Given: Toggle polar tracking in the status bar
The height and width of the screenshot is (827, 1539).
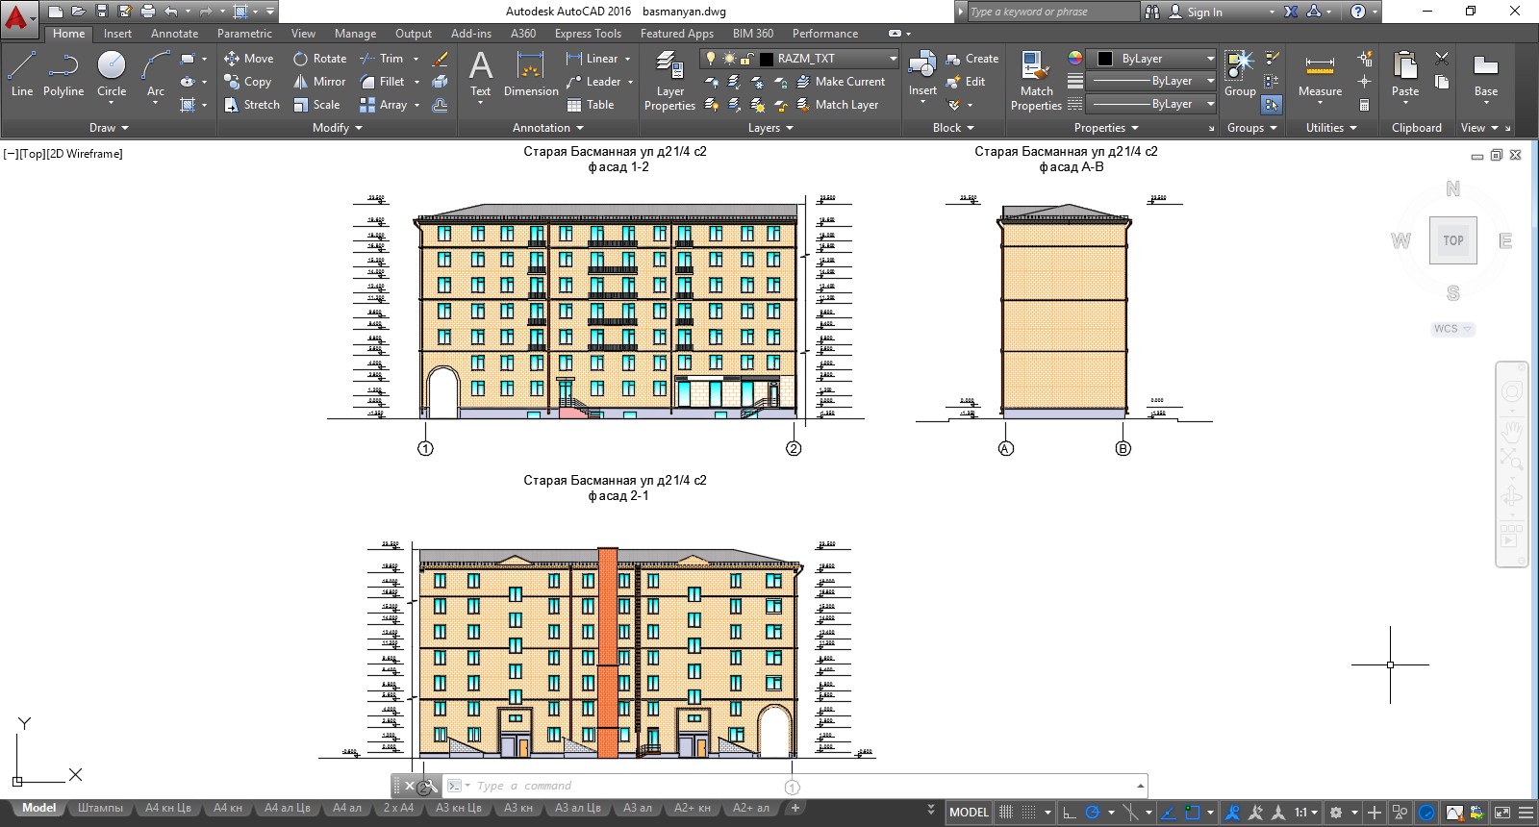Looking at the screenshot, I should click(1093, 813).
